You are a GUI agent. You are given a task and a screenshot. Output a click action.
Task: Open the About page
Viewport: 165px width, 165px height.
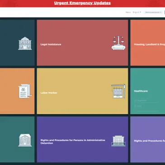click(128, 12)
